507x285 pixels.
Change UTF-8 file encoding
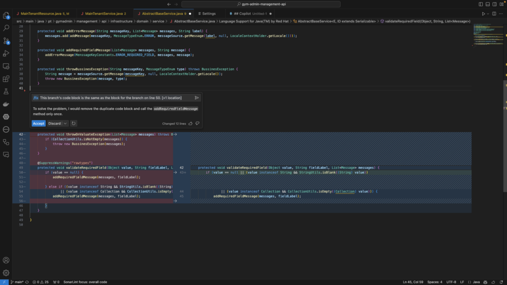[451, 282]
